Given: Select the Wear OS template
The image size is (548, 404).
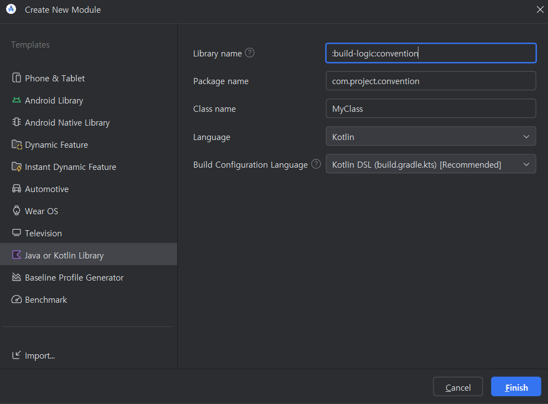Looking at the screenshot, I should click(89, 211).
